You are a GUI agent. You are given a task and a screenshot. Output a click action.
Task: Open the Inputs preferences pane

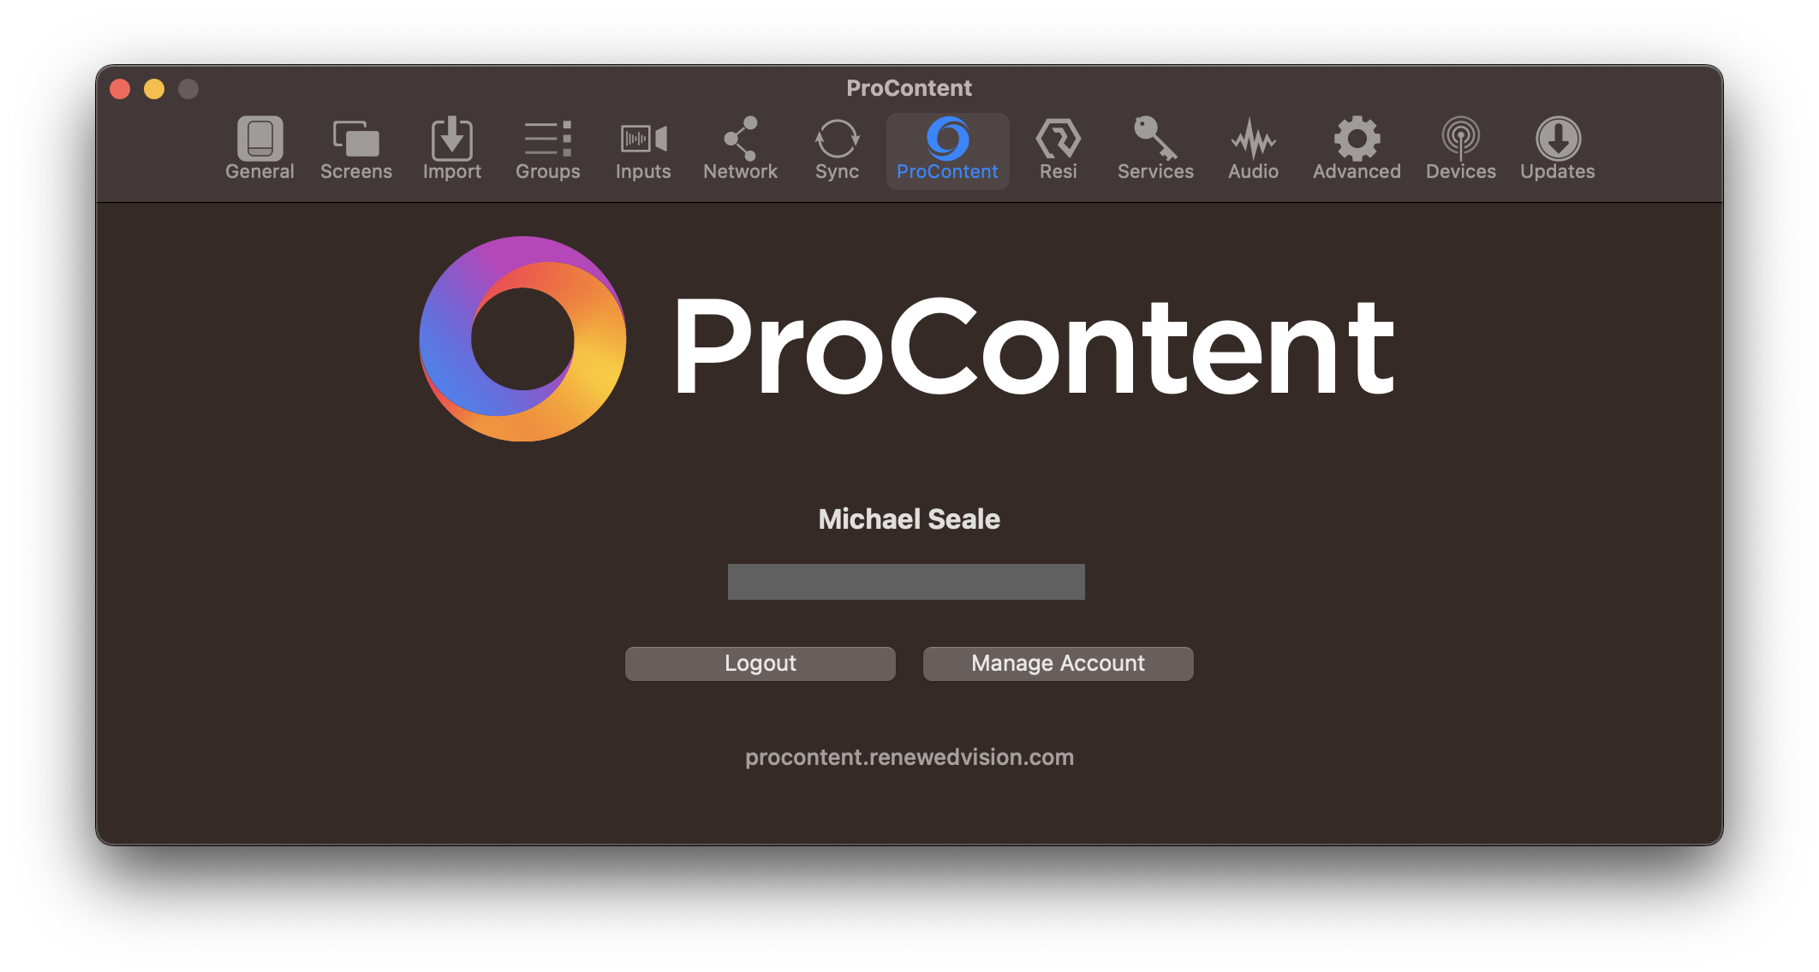coord(643,150)
